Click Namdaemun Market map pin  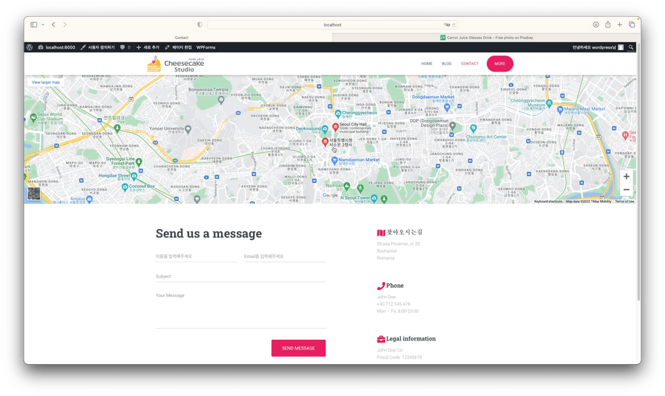click(x=334, y=160)
